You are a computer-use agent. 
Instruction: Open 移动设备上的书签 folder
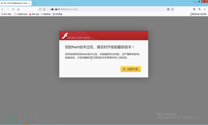point(198,14)
